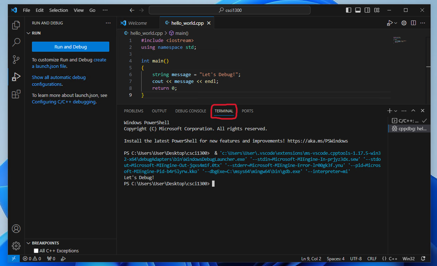This screenshot has width=437, height=266.
Task: Open terminal panel more actions ellipsis
Action: click(404, 111)
